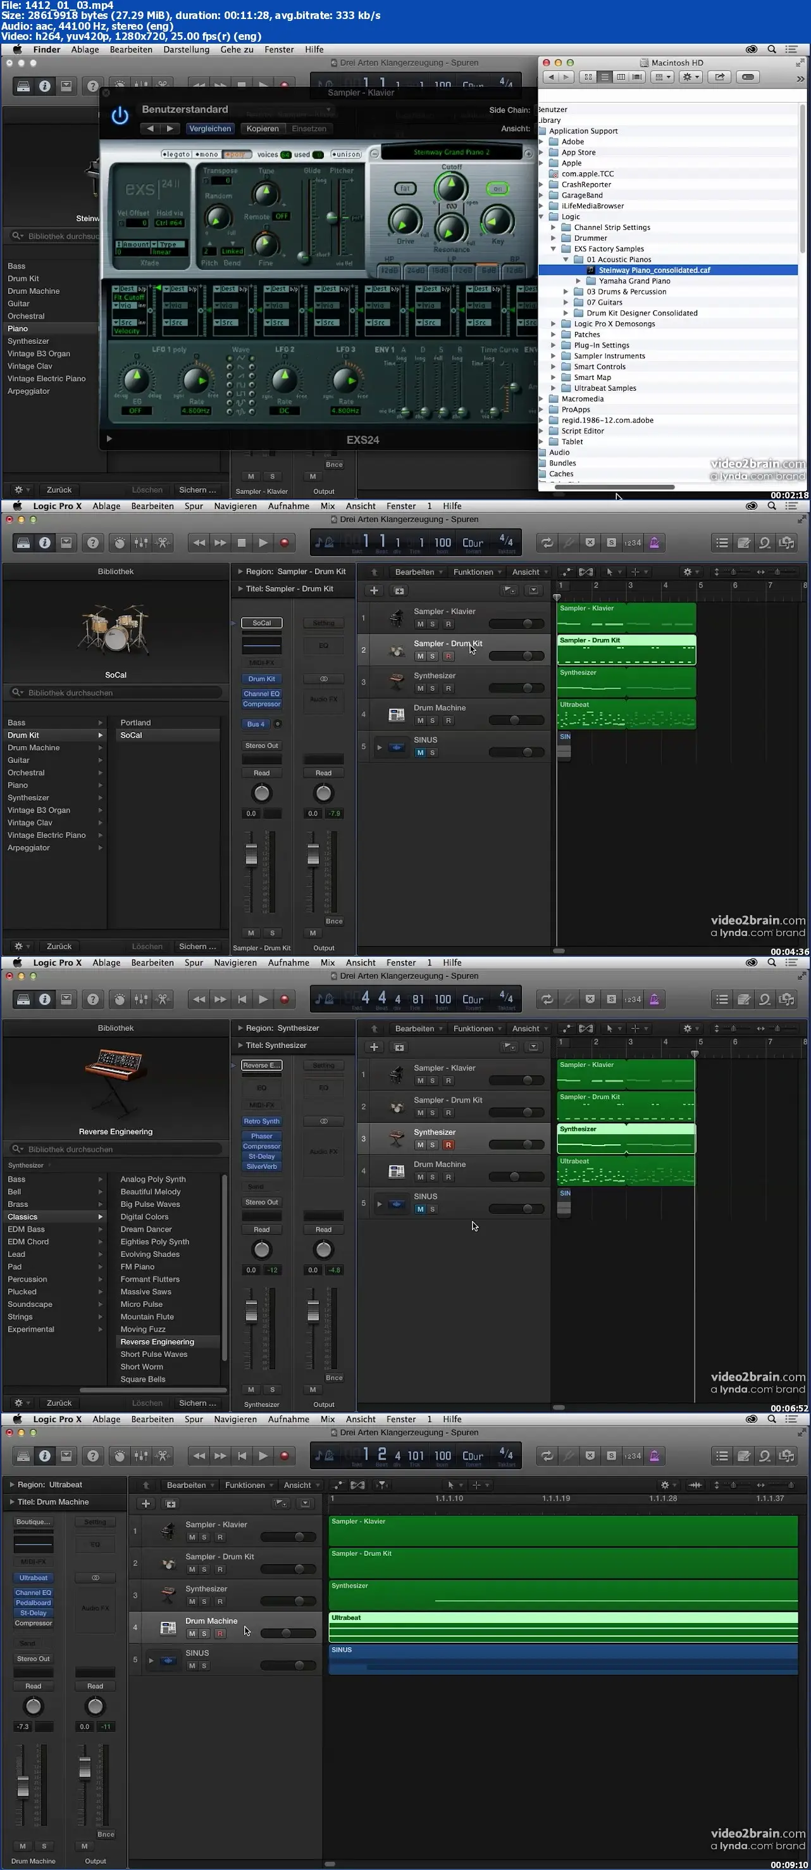The image size is (811, 1870).
Task: Open the Finder window's gear Action dropdown
Action: pos(691,77)
